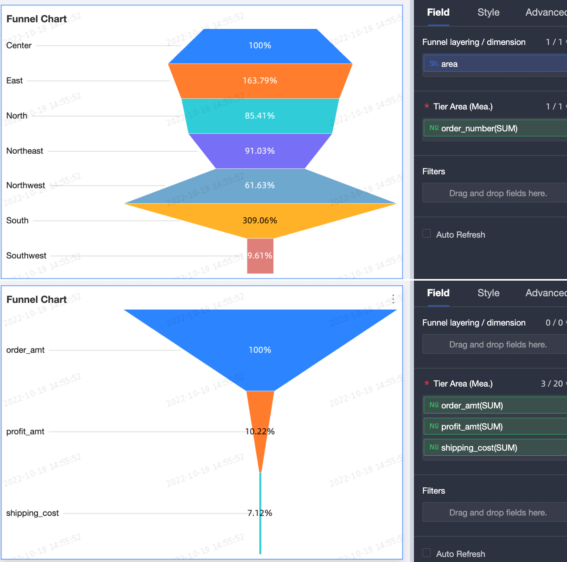Click the № icon beside order_amt(SUM)
The width and height of the screenshot is (567, 562).
[435, 405]
